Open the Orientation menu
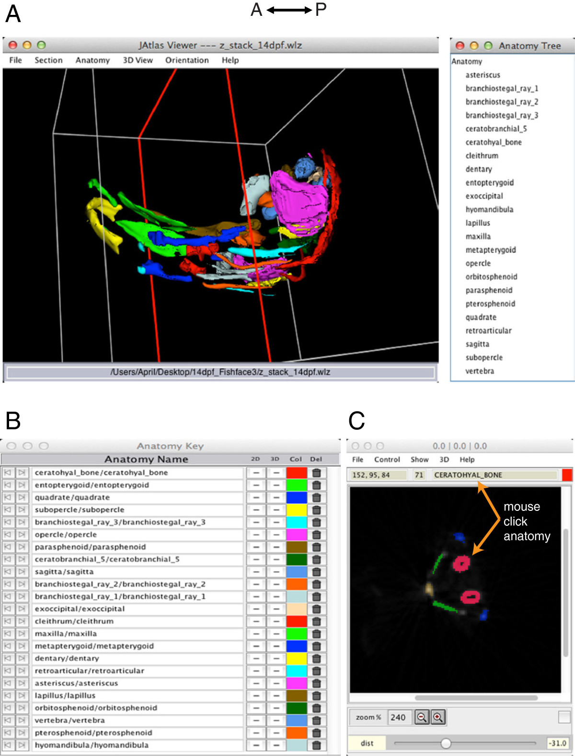Screen dimensions: 575x756 (x=187, y=60)
